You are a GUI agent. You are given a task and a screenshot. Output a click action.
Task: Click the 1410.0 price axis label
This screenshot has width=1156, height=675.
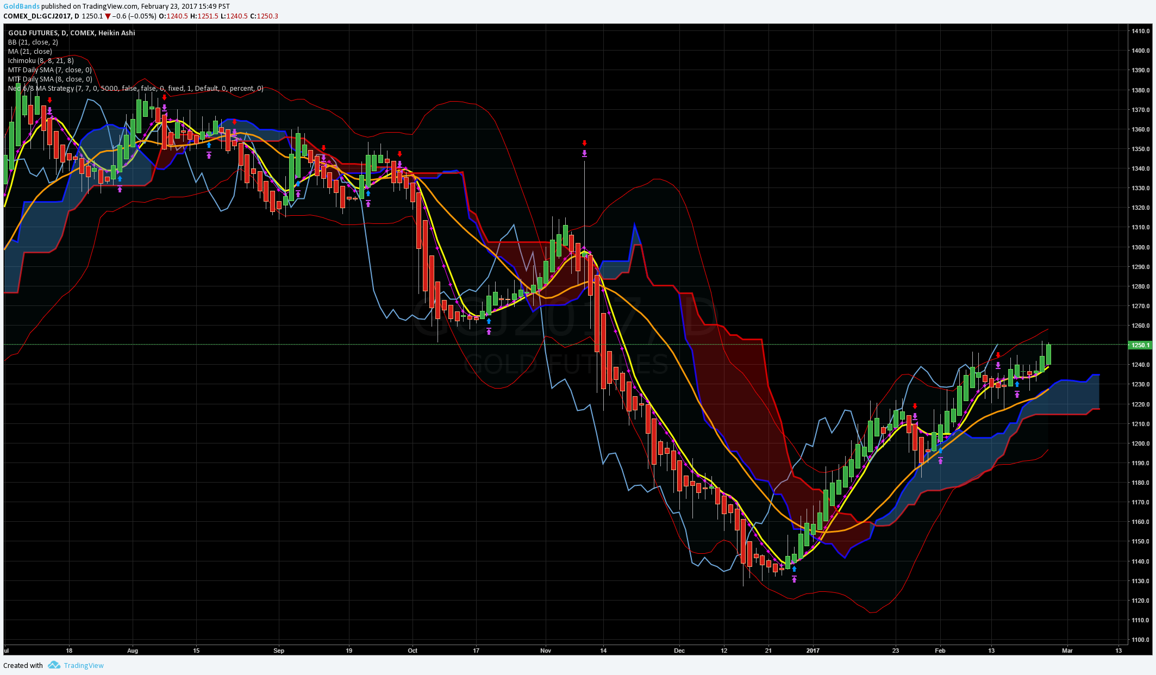tap(1141, 31)
